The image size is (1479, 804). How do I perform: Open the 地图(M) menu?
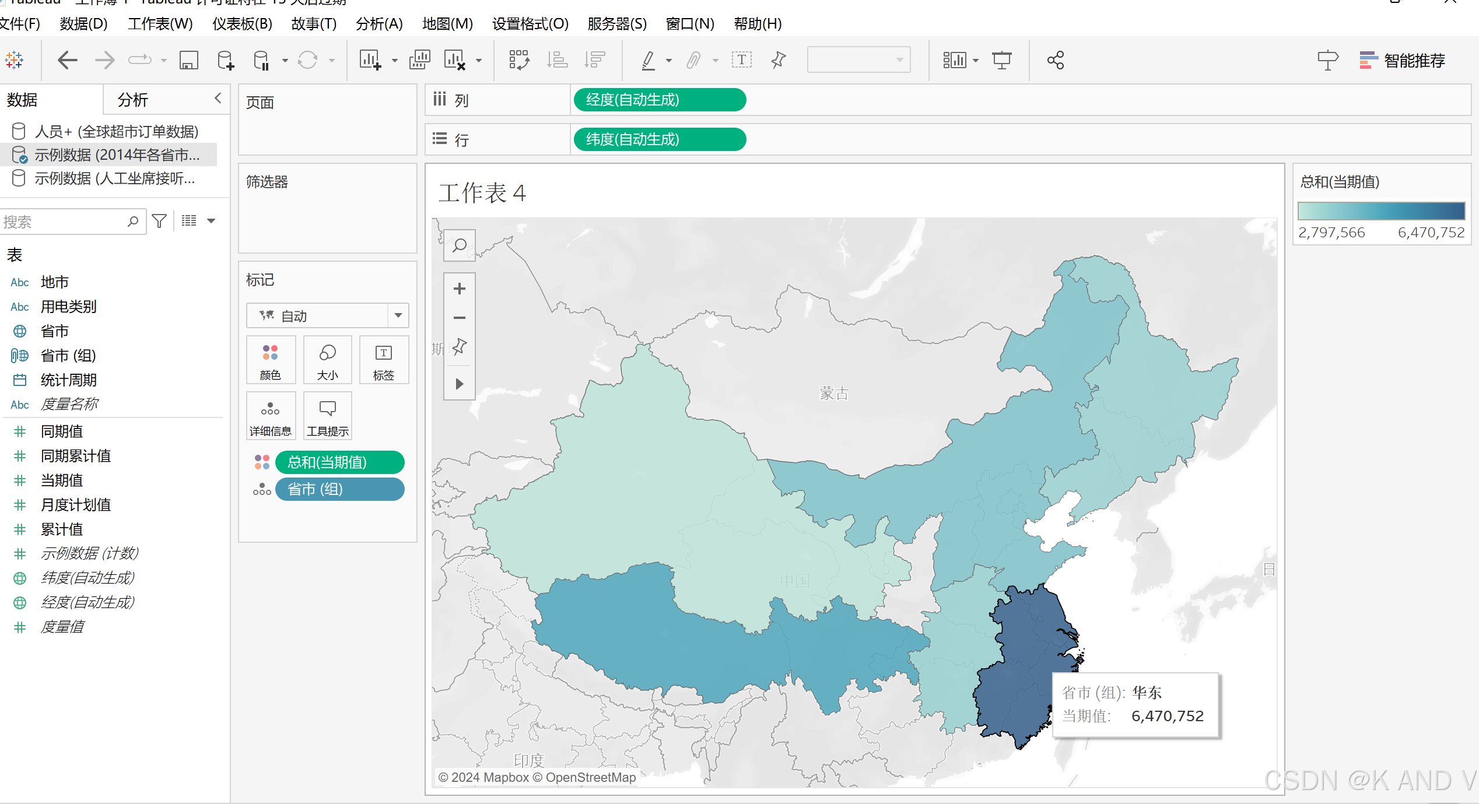(x=447, y=24)
